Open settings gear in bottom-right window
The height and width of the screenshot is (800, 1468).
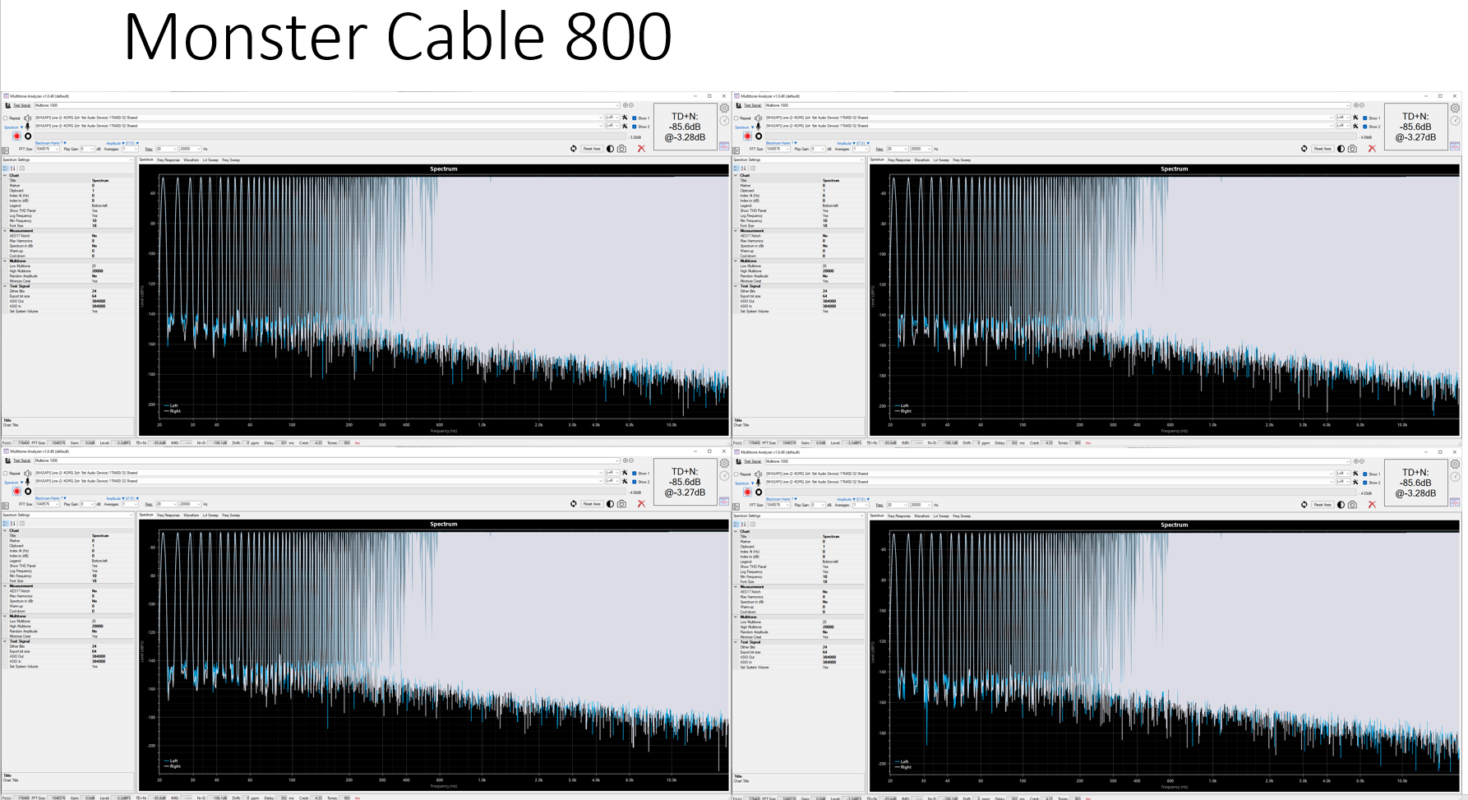(x=1455, y=464)
